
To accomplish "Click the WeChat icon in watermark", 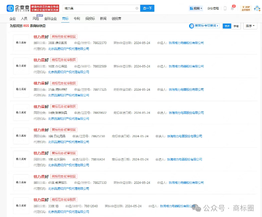I will point(197,208).
